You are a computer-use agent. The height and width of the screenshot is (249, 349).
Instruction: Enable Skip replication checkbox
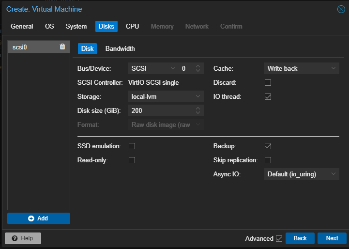pyautogui.click(x=268, y=160)
